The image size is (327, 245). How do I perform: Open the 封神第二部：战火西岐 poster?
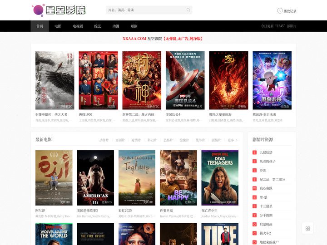point(142,80)
